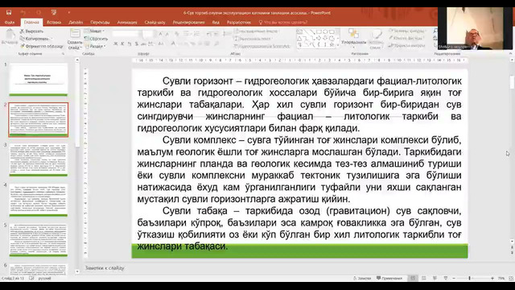The height and width of the screenshot is (290, 515).
Task: Click Сбросить to reset slide
Action: point(96,39)
